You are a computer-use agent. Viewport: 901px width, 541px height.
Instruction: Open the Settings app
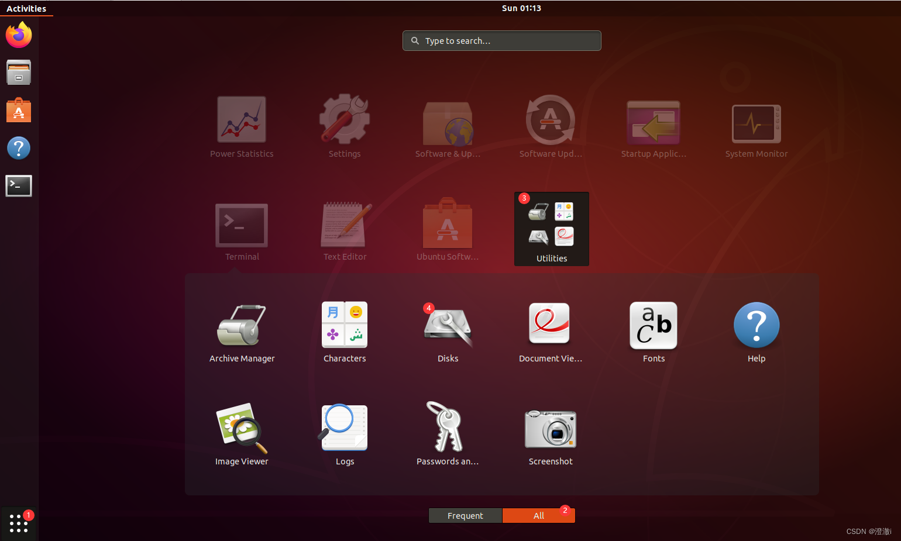(x=345, y=128)
